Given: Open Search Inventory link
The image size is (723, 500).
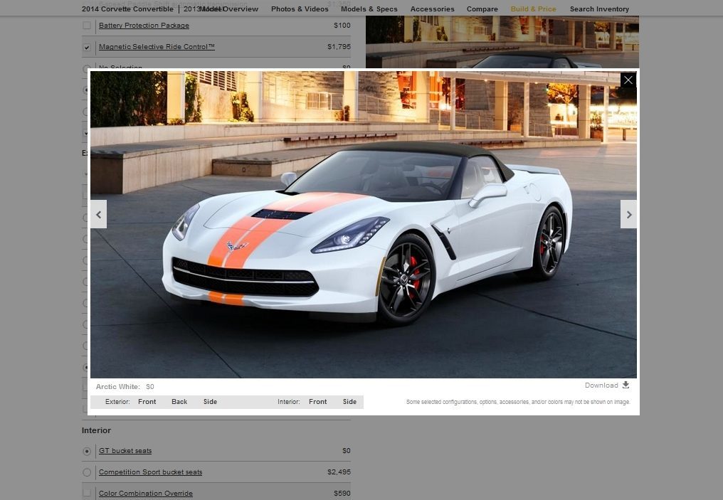Looking at the screenshot, I should (599, 9).
